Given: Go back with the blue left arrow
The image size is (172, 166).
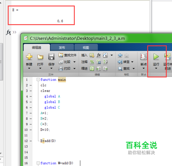Looking at the screenshot, I should coord(120,55).
